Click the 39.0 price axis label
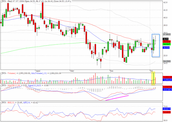 (x=165, y=25)
